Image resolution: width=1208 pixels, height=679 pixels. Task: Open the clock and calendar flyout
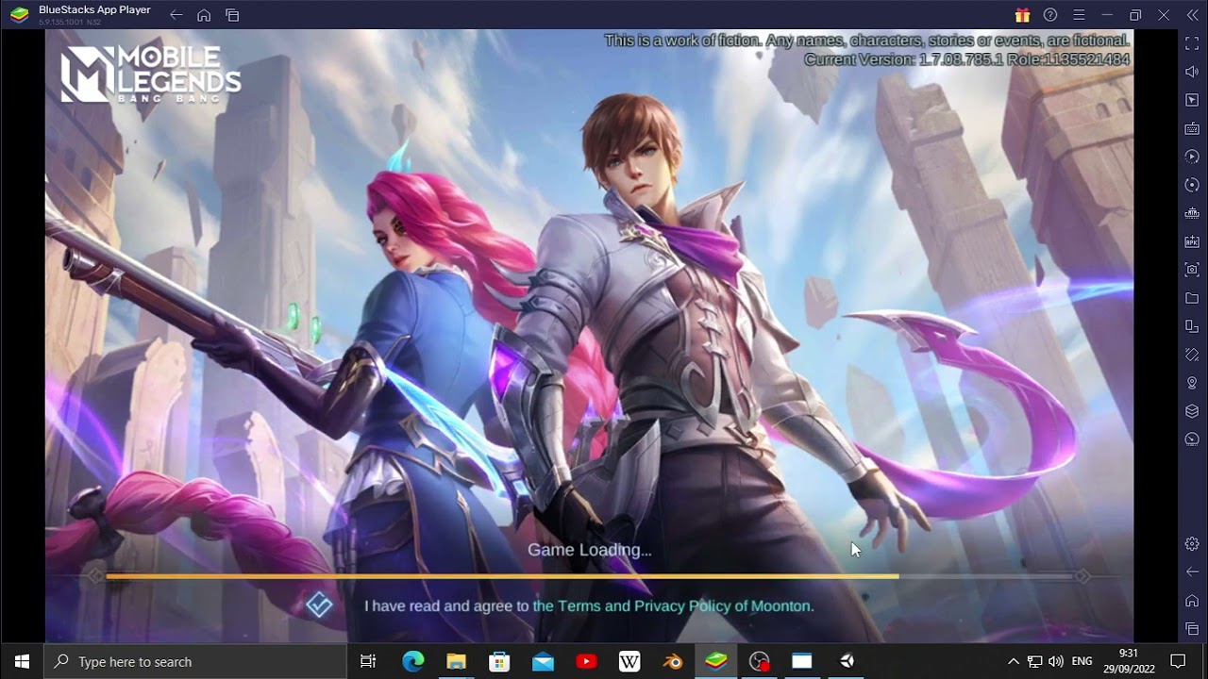click(x=1127, y=661)
